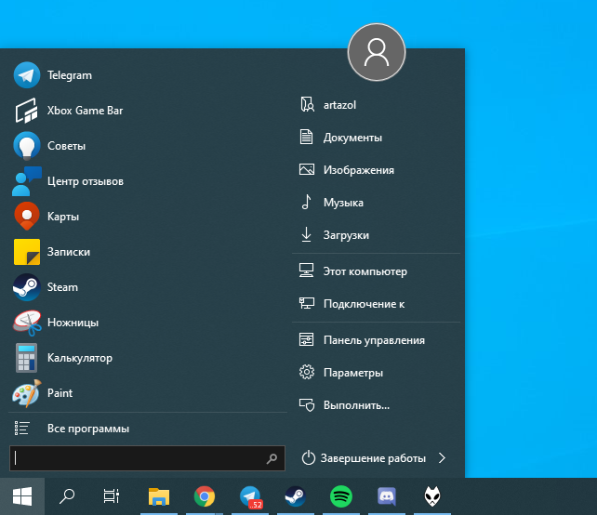Open the Музыка folder

click(x=377, y=203)
